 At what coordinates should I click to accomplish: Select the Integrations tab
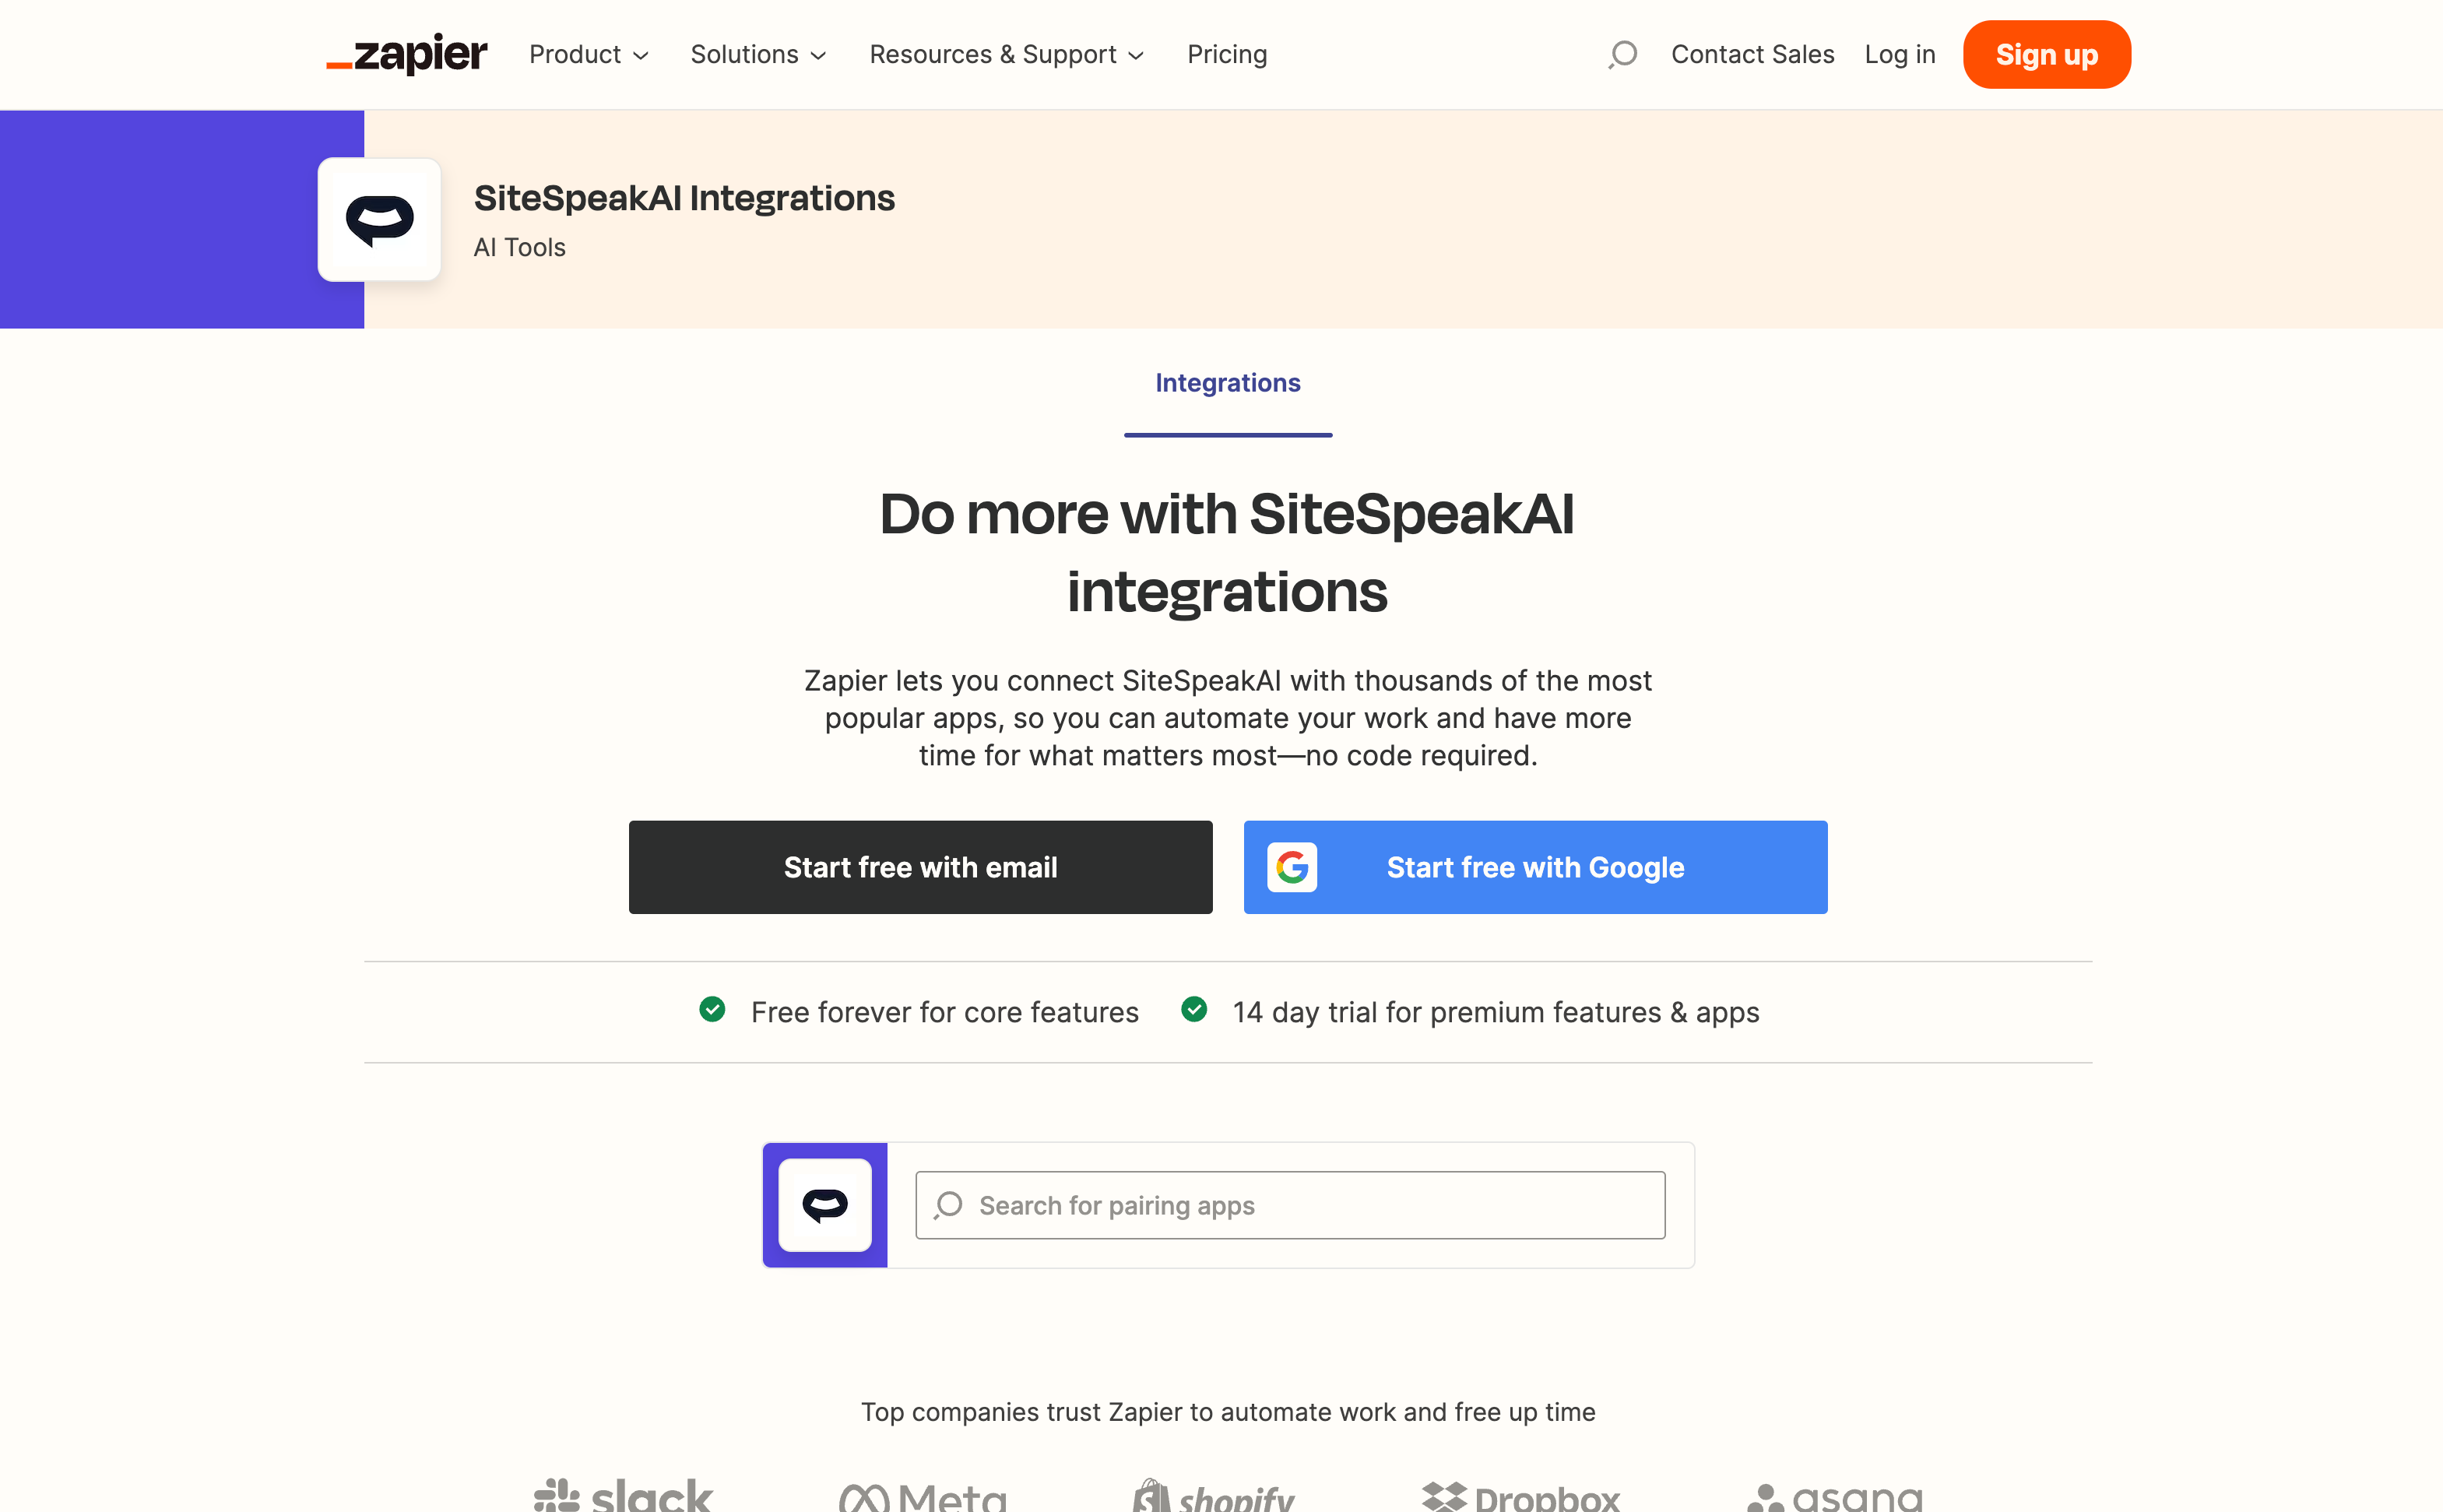(1228, 383)
